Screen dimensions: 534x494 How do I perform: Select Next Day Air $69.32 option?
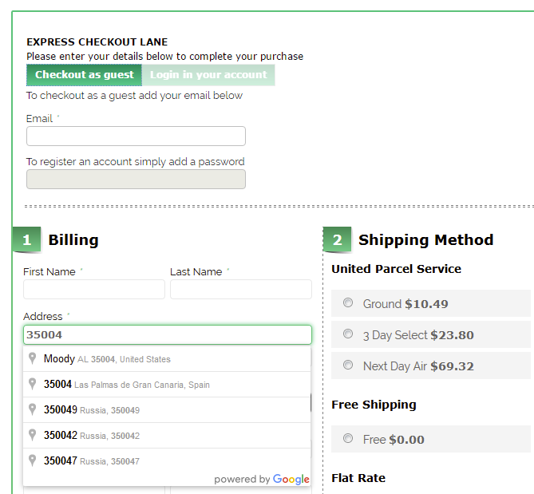348,365
